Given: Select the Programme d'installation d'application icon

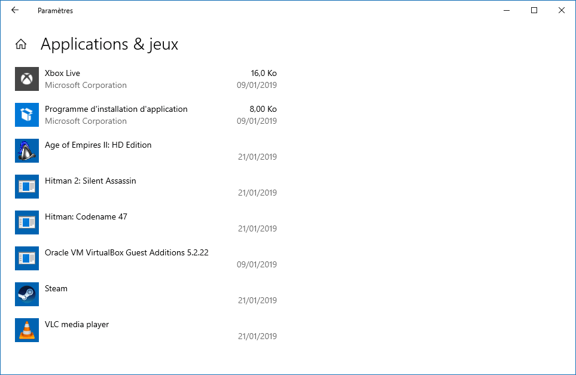Looking at the screenshot, I should 27,115.
